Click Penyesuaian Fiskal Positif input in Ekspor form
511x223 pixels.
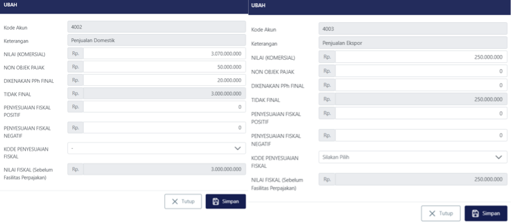tap(421, 113)
